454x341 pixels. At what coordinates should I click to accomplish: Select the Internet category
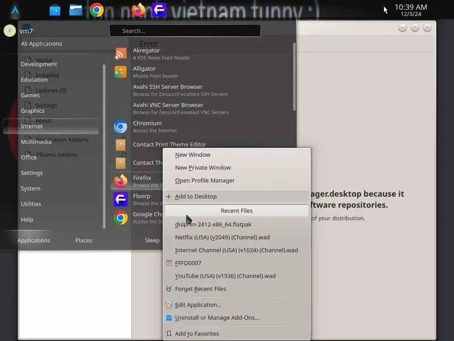51,127
